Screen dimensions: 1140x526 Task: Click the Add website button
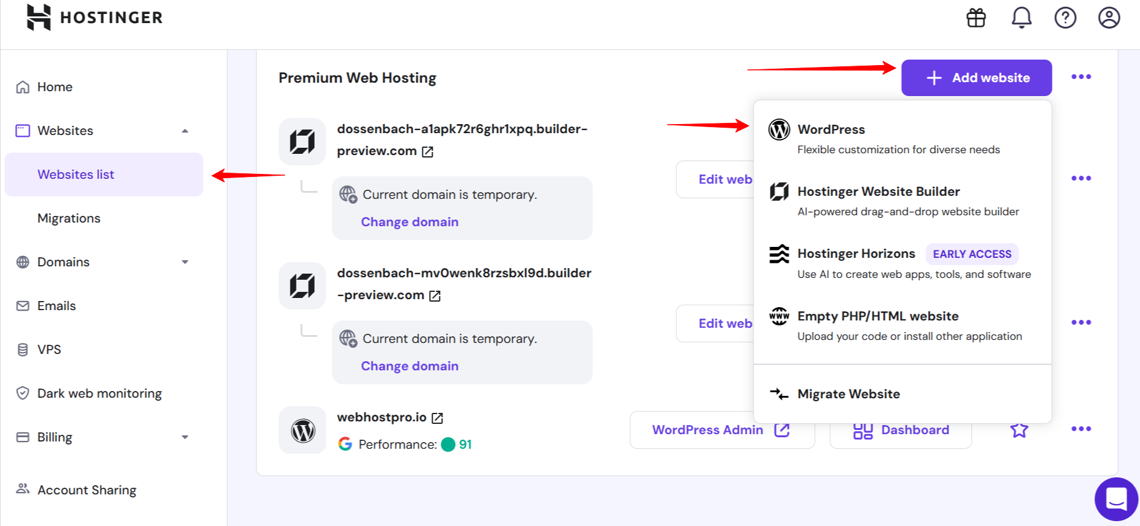pos(976,78)
